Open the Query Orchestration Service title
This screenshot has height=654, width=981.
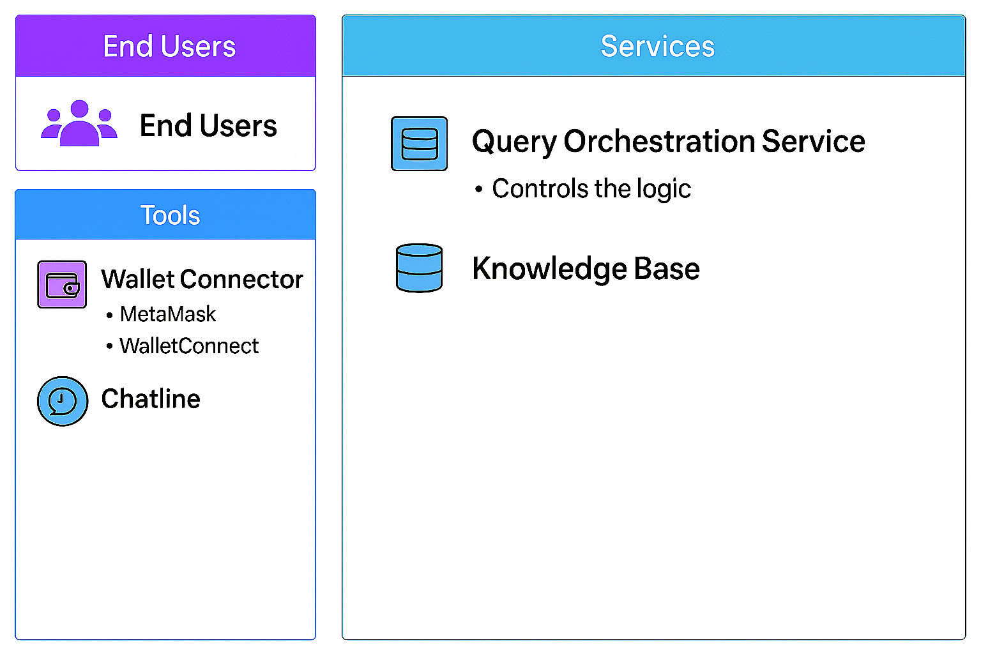pos(668,141)
